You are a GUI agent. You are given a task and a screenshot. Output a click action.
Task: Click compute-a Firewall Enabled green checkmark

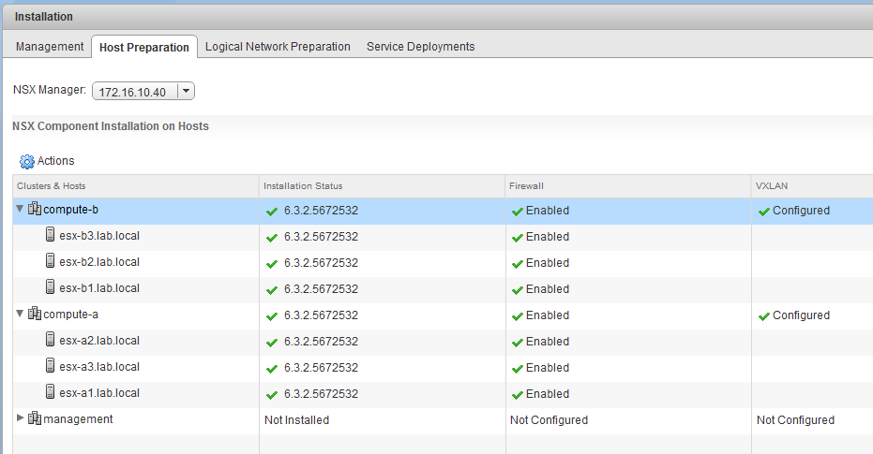click(x=517, y=315)
